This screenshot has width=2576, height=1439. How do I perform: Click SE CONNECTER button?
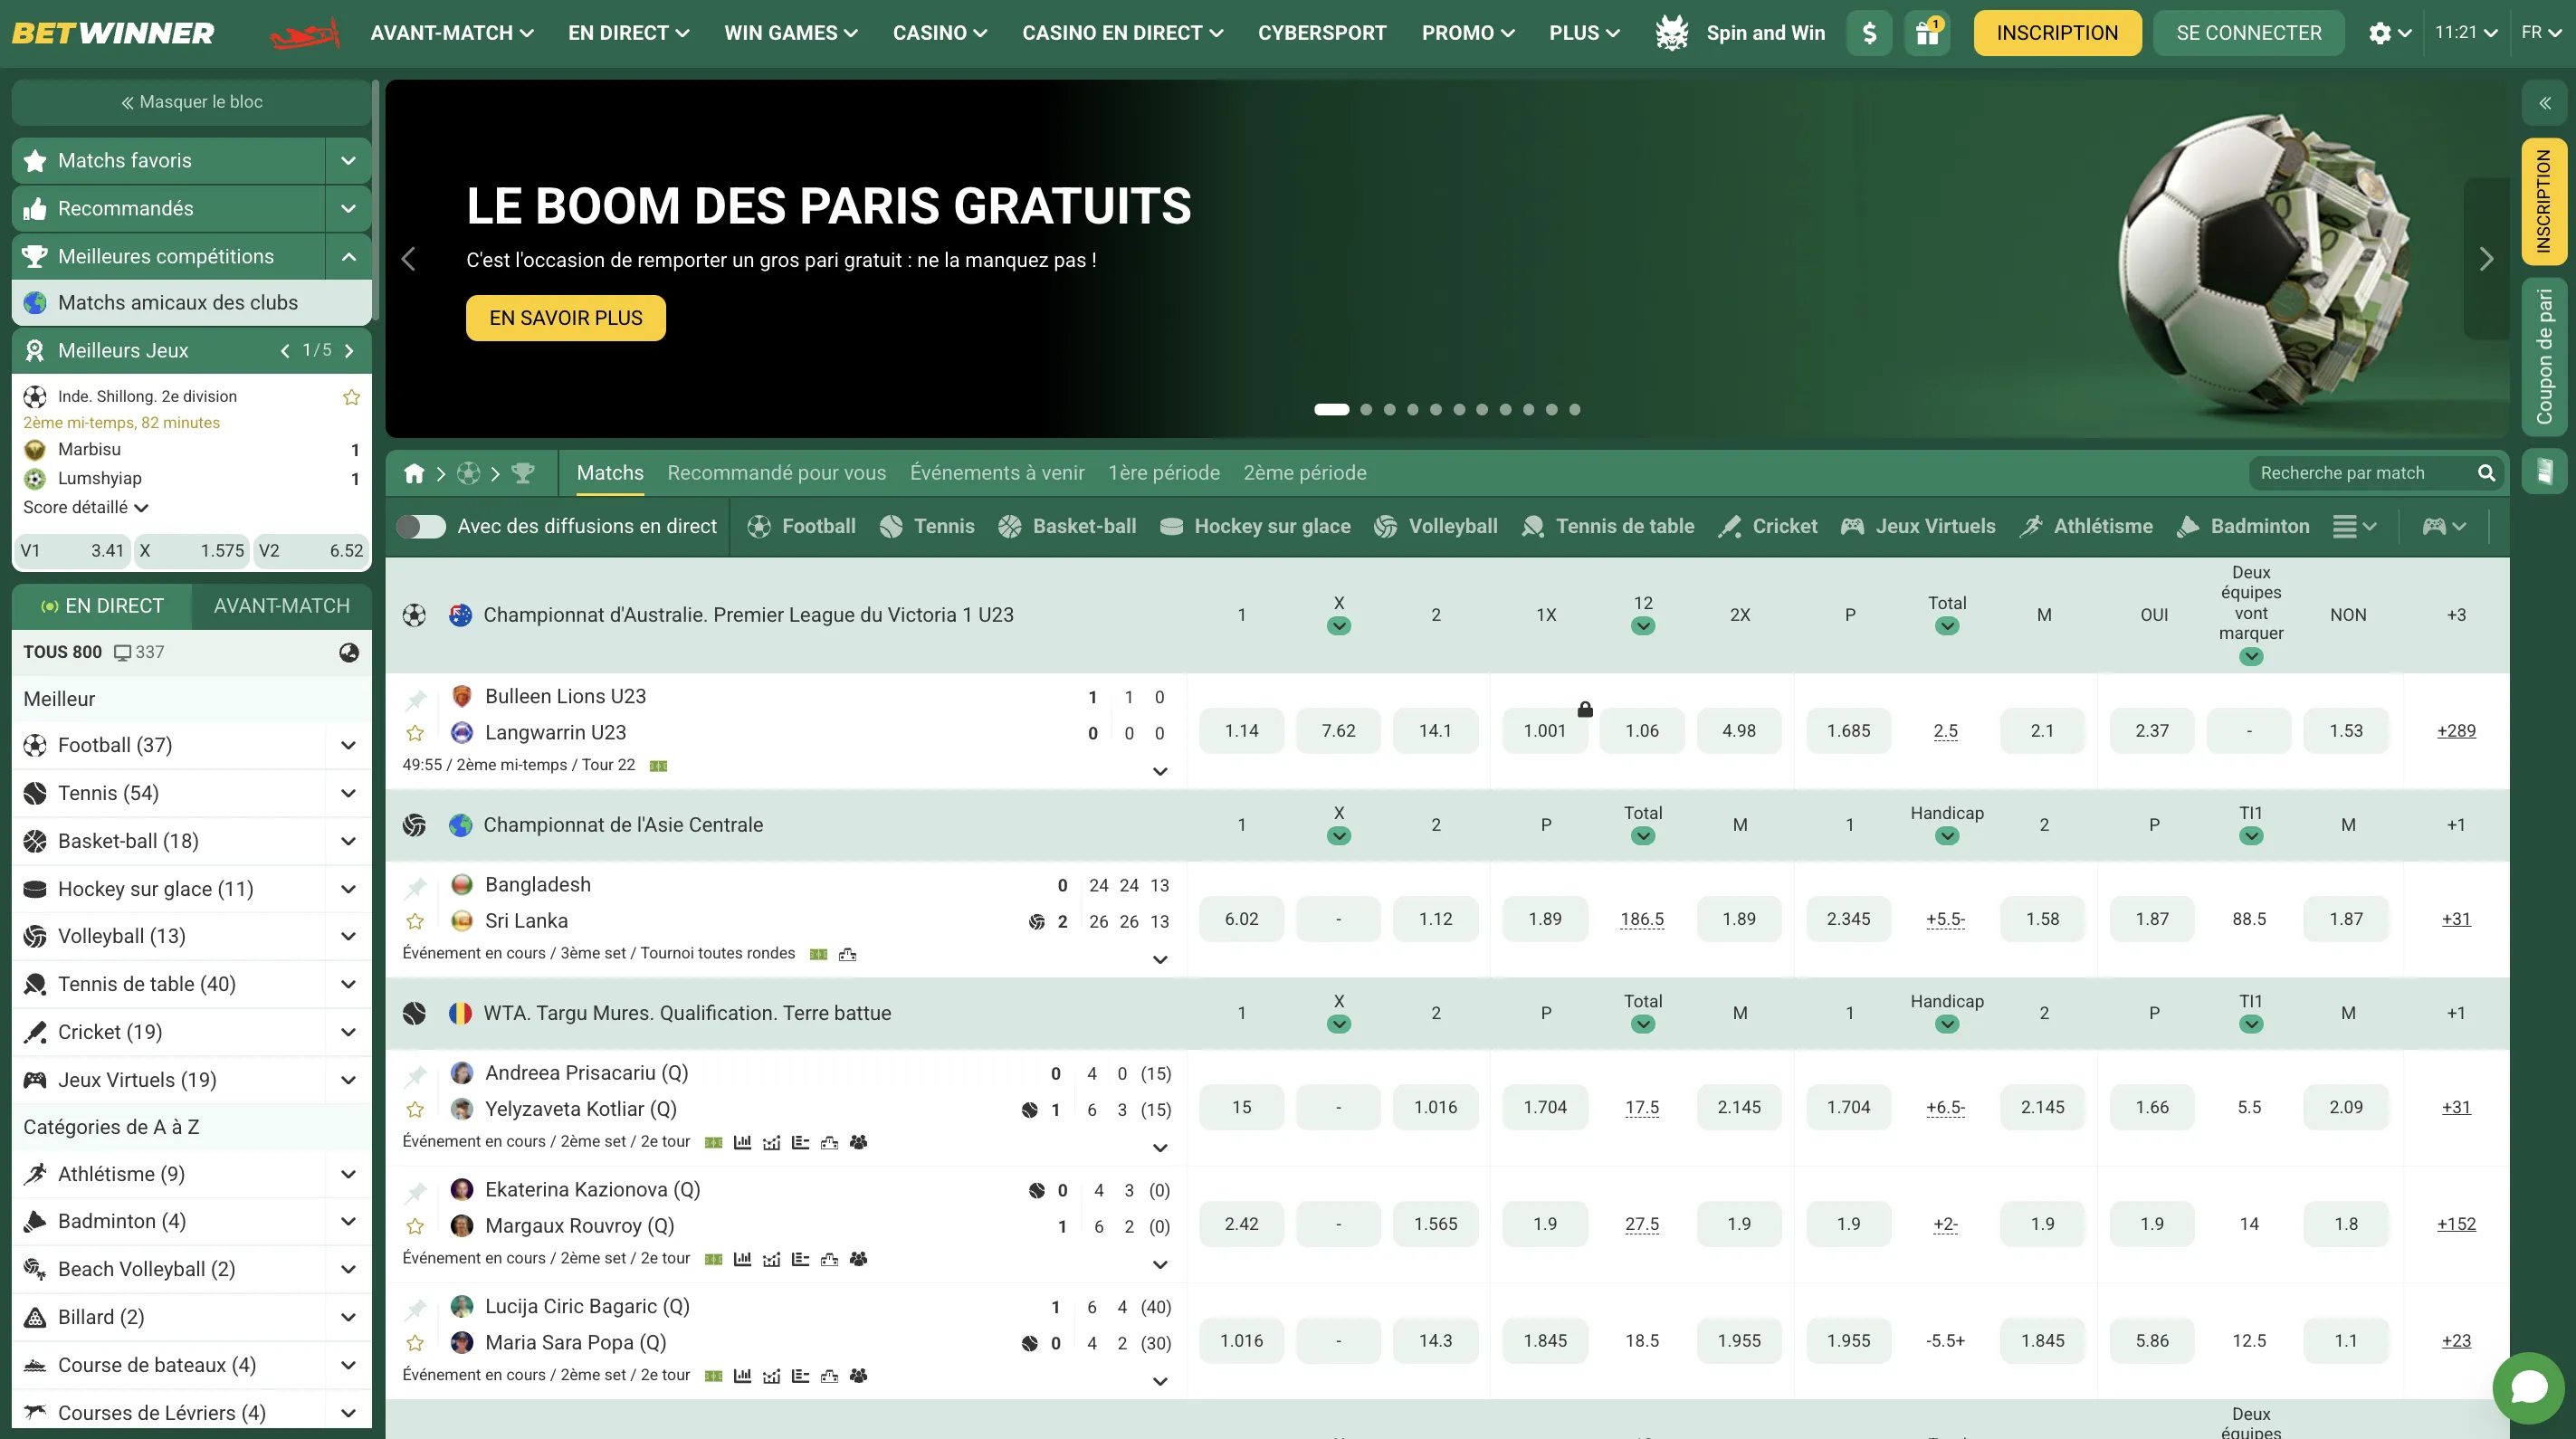[2248, 33]
